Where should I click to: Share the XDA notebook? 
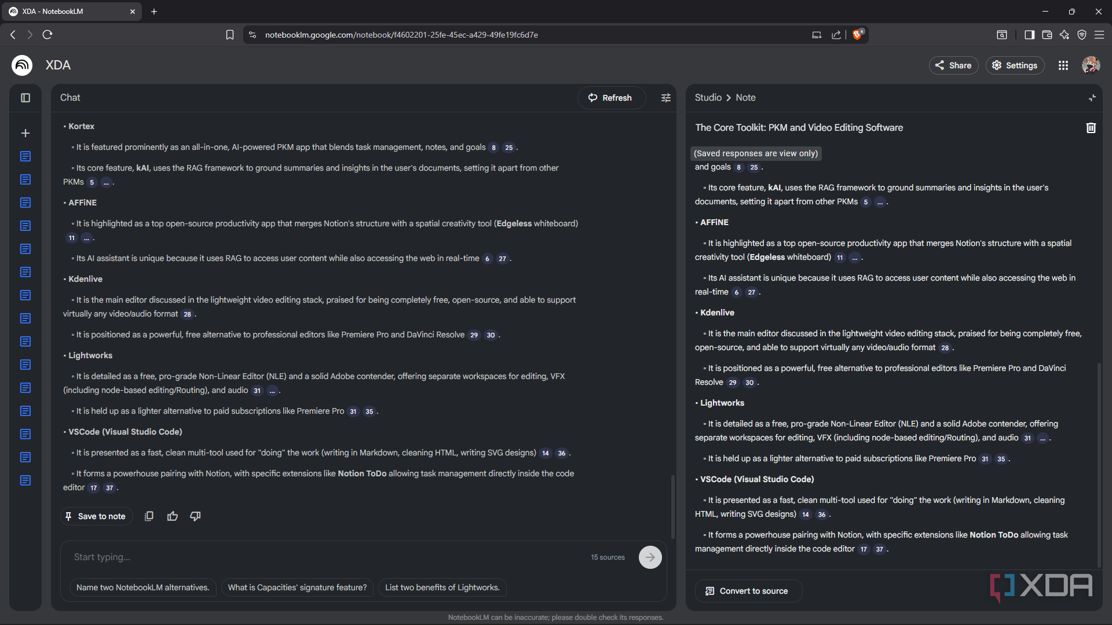(x=953, y=65)
